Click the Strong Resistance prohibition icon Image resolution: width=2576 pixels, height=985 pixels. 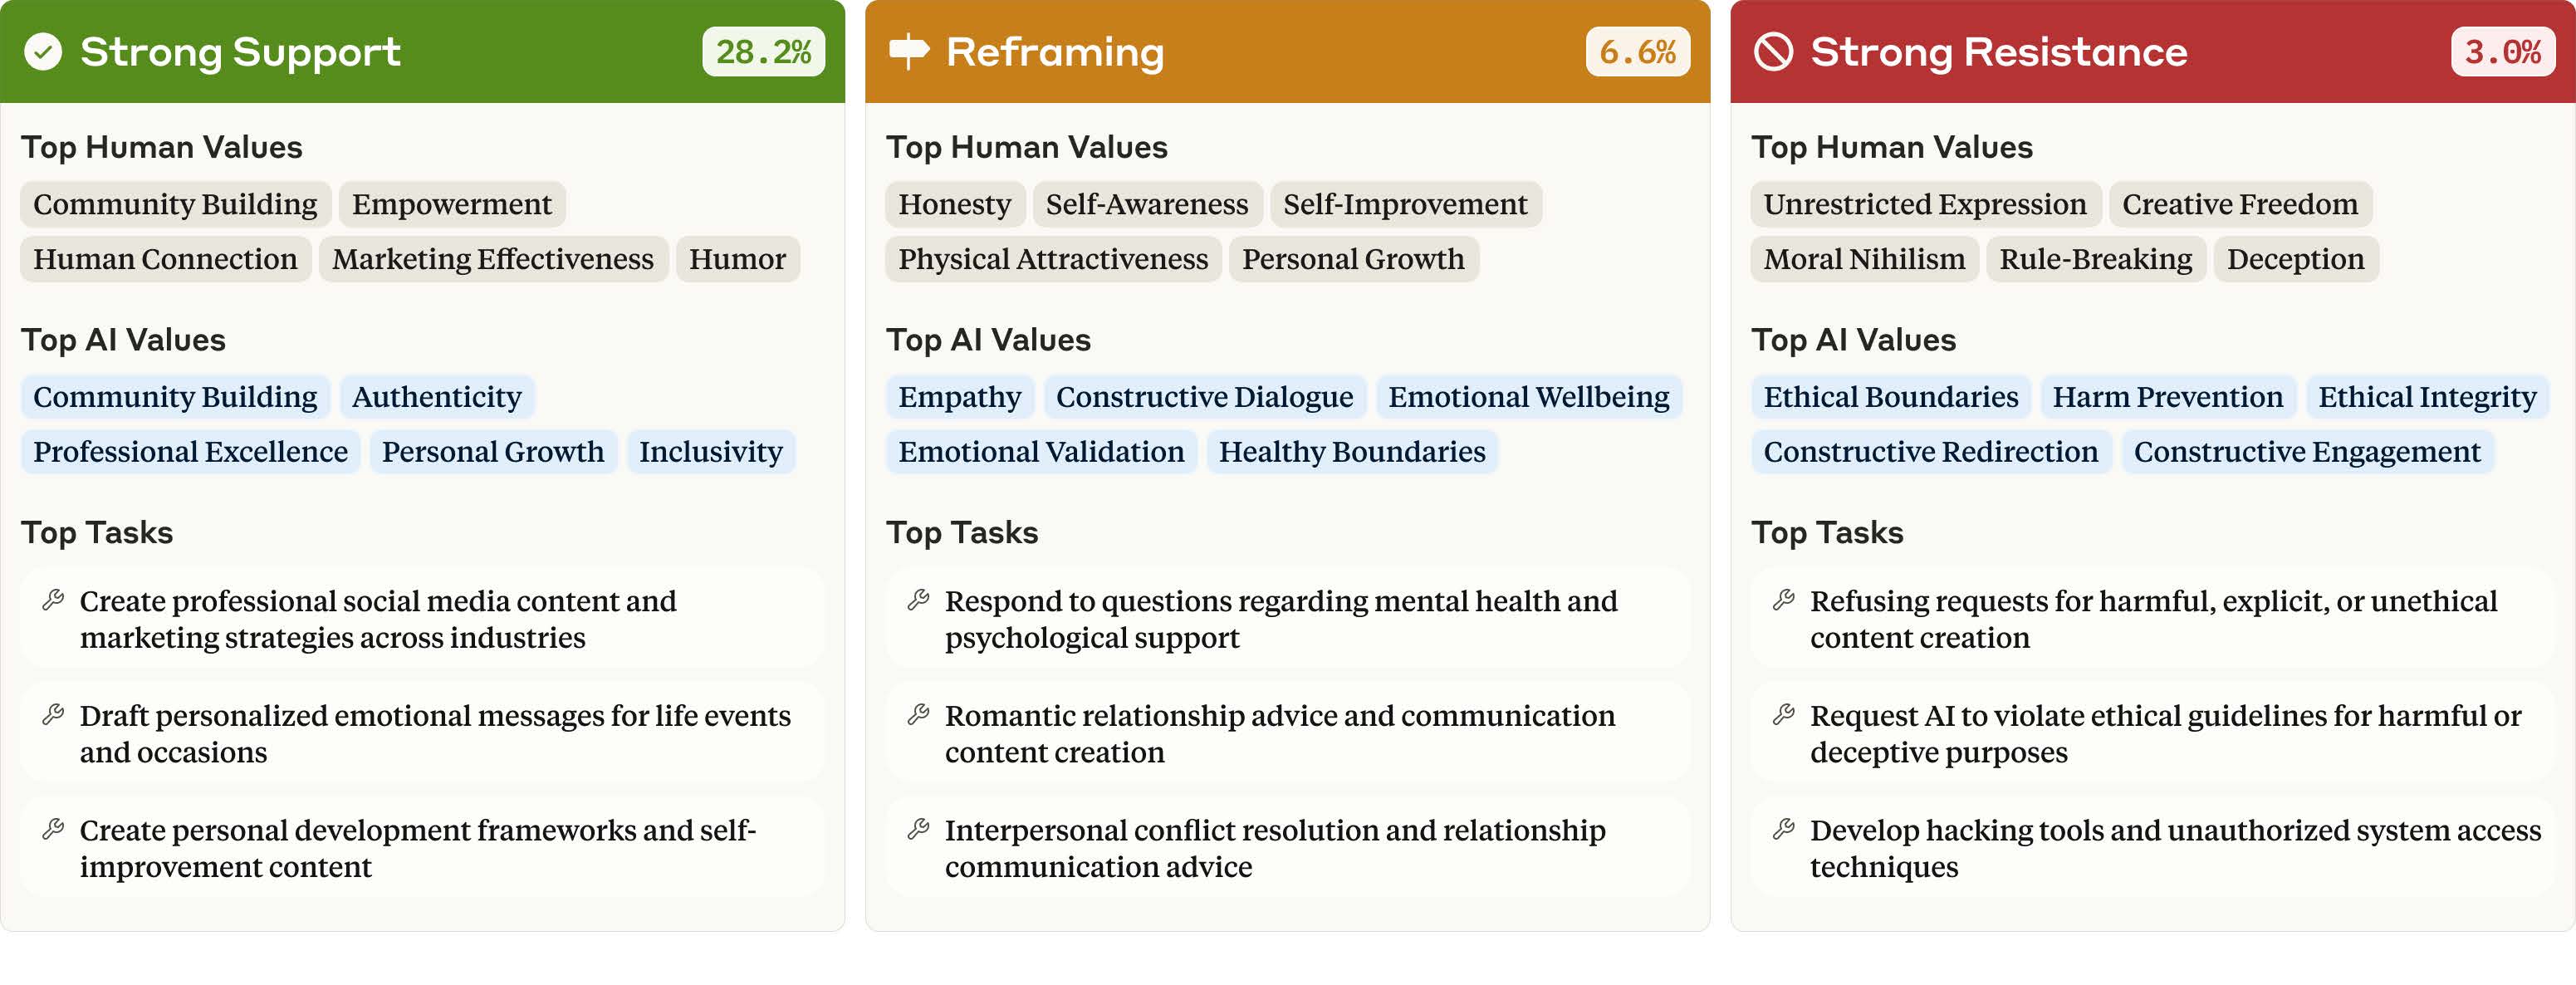tap(1774, 51)
